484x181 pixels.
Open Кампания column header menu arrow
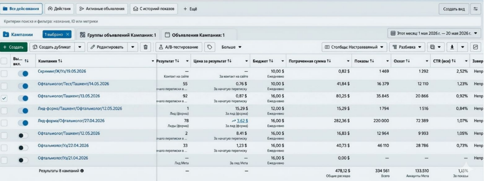click(153, 61)
